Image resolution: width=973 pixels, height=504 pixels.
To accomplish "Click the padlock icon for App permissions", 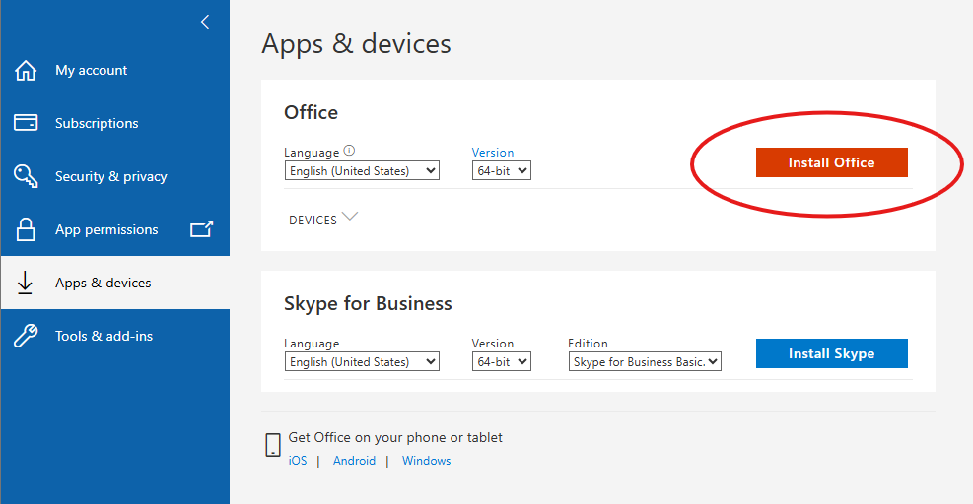I will [26, 229].
